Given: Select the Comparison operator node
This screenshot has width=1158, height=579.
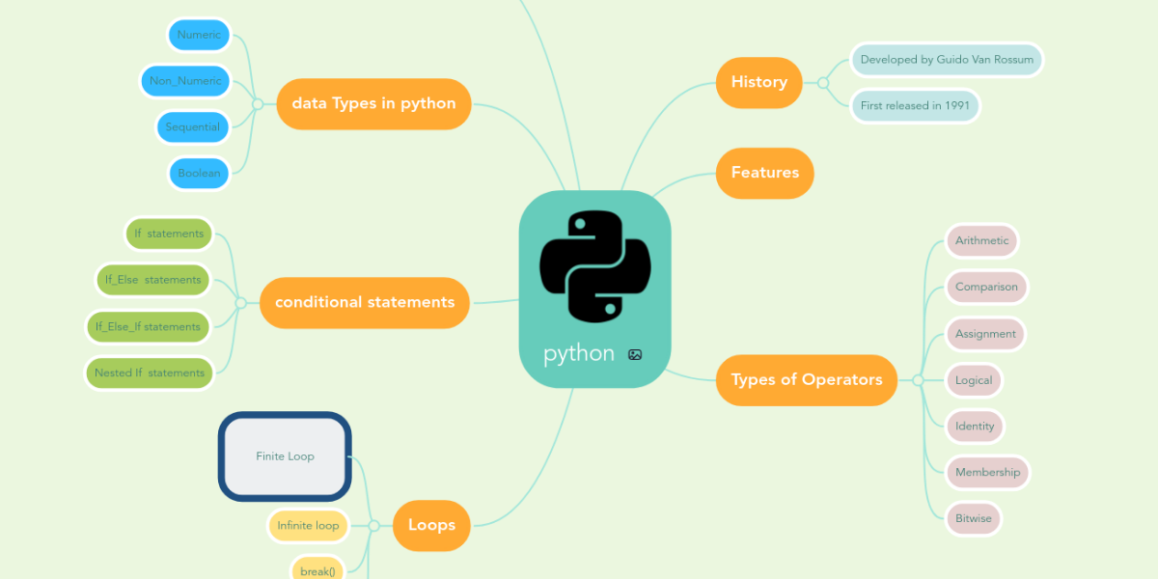Looking at the screenshot, I should tap(986, 288).
